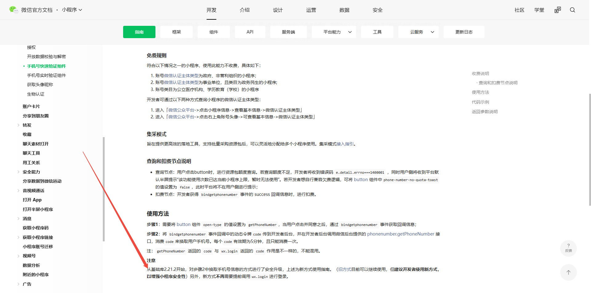The height and width of the screenshot is (293, 591).
Task: Open 聊天素材打开 in the sidebar
Action: coord(36,144)
